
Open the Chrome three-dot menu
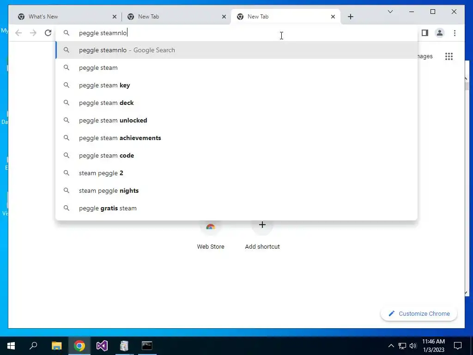(455, 33)
